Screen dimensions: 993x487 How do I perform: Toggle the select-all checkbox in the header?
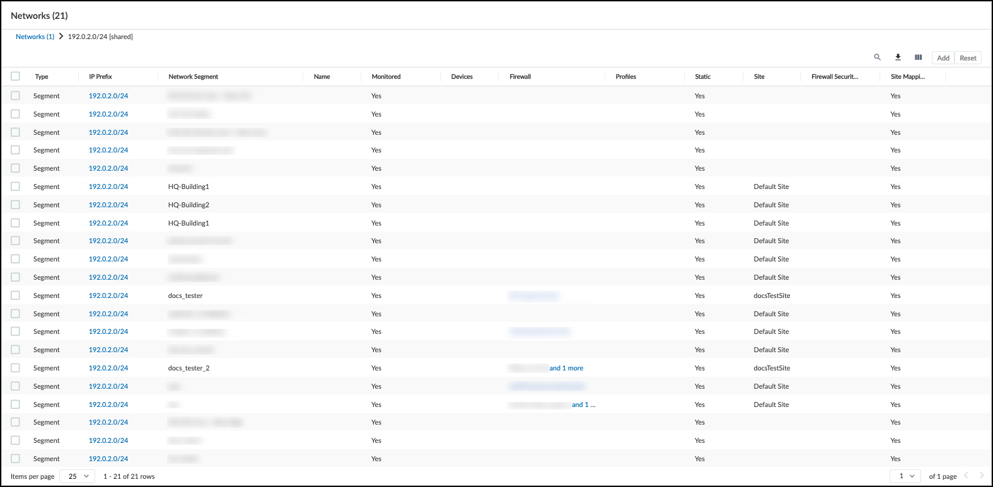[15, 76]
